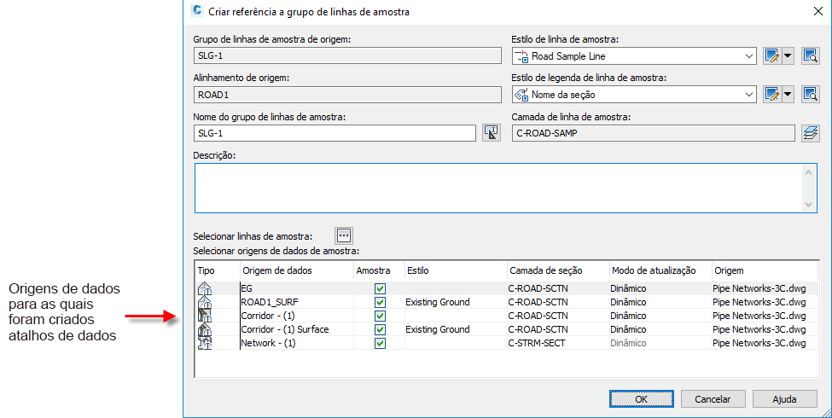
Task: Toggle the ROAD1_SURF sample checkbox
Action: [380, 302]
